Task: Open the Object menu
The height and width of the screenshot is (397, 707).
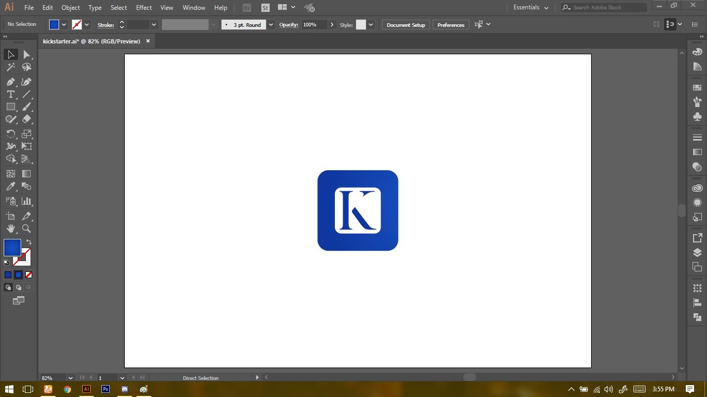Action: point(70,8)
